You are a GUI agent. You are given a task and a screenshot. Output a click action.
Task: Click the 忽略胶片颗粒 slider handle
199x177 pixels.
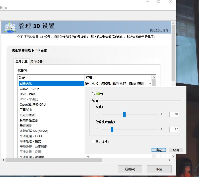coord(112,129)
